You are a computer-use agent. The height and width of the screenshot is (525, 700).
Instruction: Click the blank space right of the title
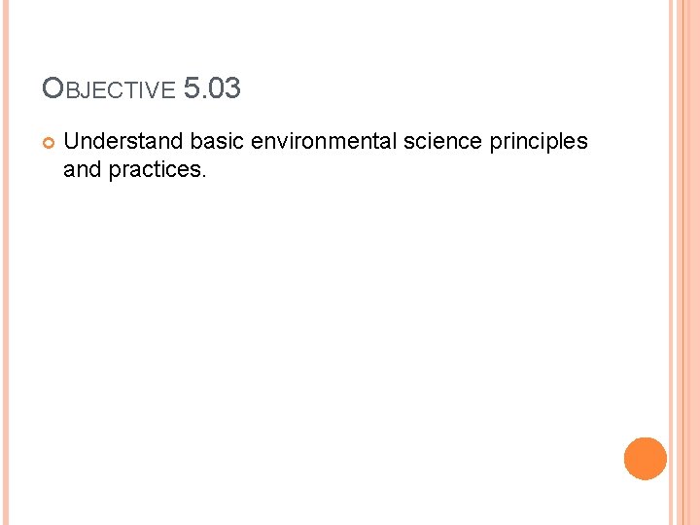tap(437, 89)
